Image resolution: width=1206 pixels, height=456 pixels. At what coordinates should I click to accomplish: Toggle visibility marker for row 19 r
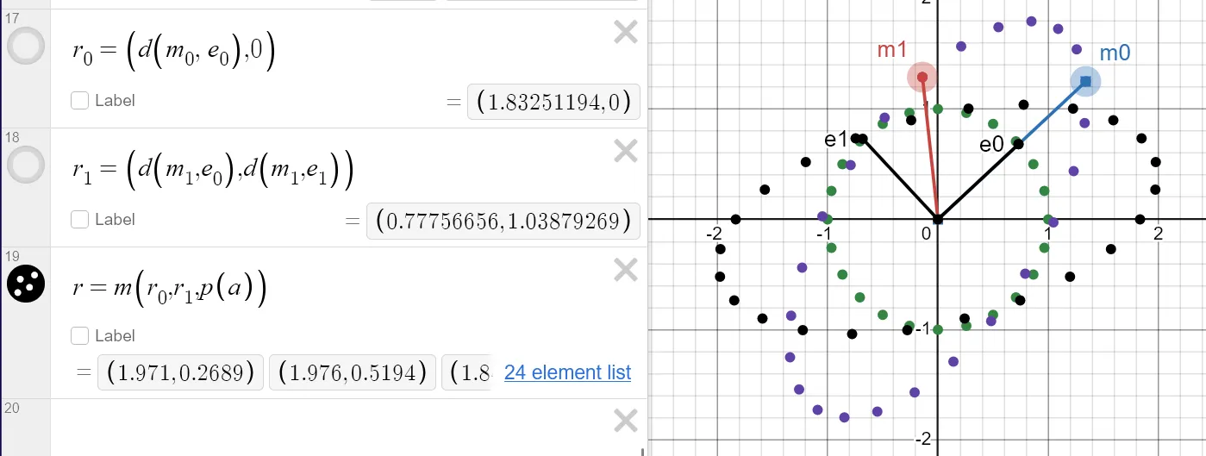(26, 283)
